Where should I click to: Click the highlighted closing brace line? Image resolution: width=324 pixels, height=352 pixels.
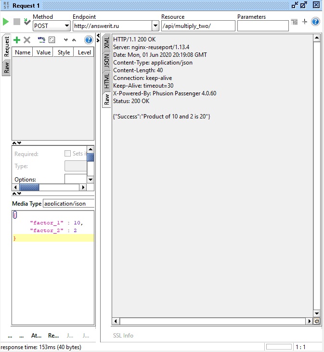[x=53, y=238]
